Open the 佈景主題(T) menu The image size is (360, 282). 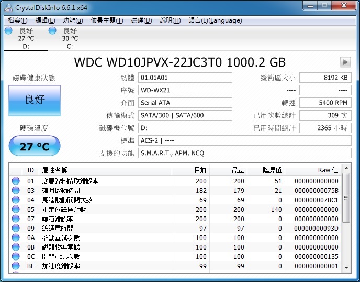(x=107, y=20)
